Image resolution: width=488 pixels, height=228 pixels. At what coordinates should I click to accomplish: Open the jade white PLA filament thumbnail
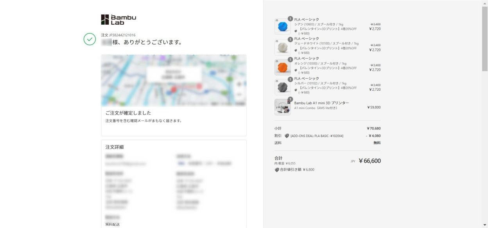282,47
